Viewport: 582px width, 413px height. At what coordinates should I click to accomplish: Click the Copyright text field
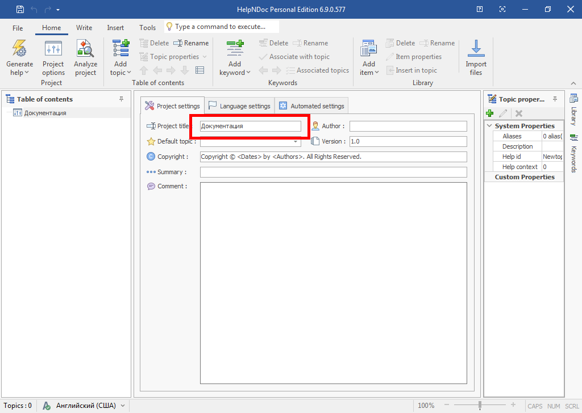(333, 157)
